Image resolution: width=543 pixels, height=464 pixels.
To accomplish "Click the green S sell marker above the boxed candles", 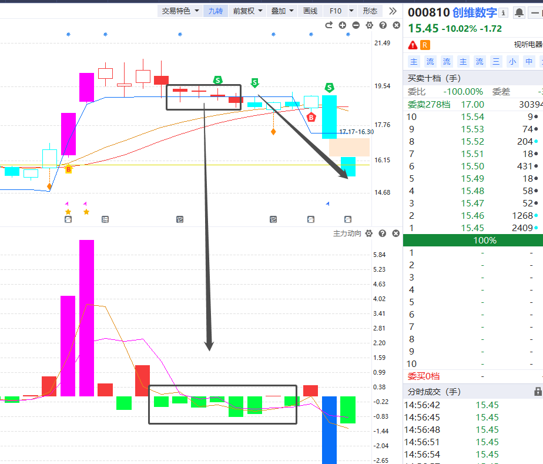I will pyautogui.click(x=218, y=81).
